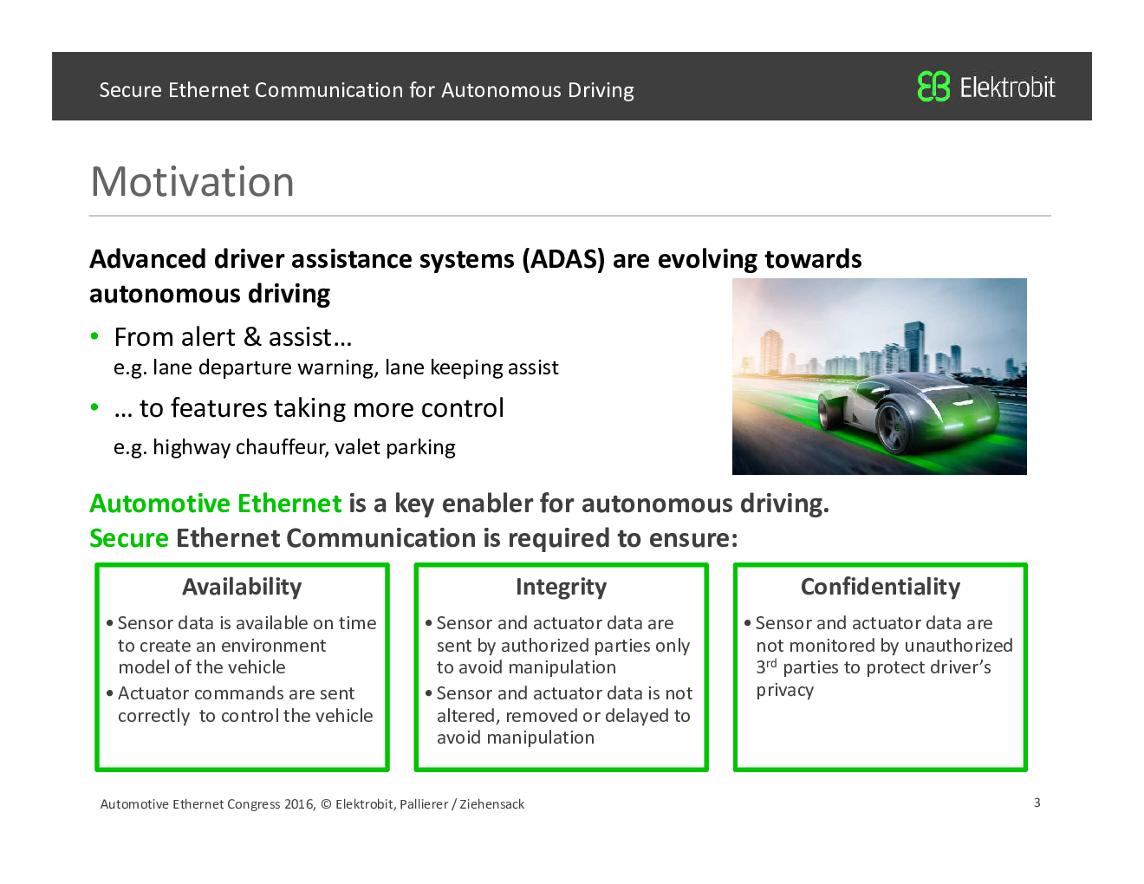Click the Motivation slide title
Viewport: 1144px width, 884px height.
tap(192, 182)
